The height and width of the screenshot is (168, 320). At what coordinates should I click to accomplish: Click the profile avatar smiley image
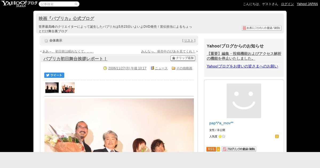pyautogui.click(x=244, y=101)
